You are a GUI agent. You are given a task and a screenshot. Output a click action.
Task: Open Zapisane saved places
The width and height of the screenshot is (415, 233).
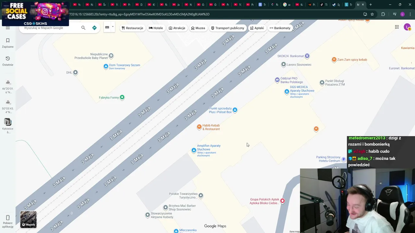click(8, 43)
